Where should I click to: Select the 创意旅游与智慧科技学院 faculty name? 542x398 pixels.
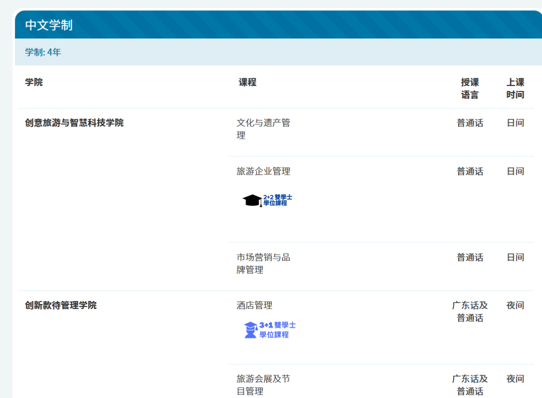(74, 123)
